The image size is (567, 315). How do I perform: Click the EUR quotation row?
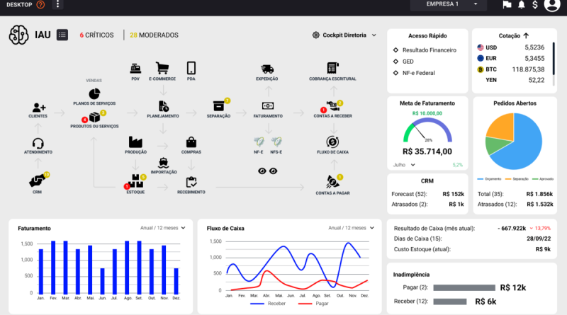click(x=510, y=58)
